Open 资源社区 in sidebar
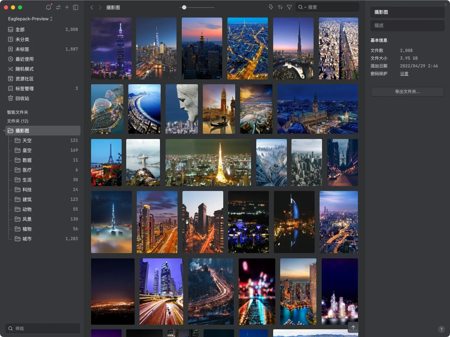 point(43,79)
